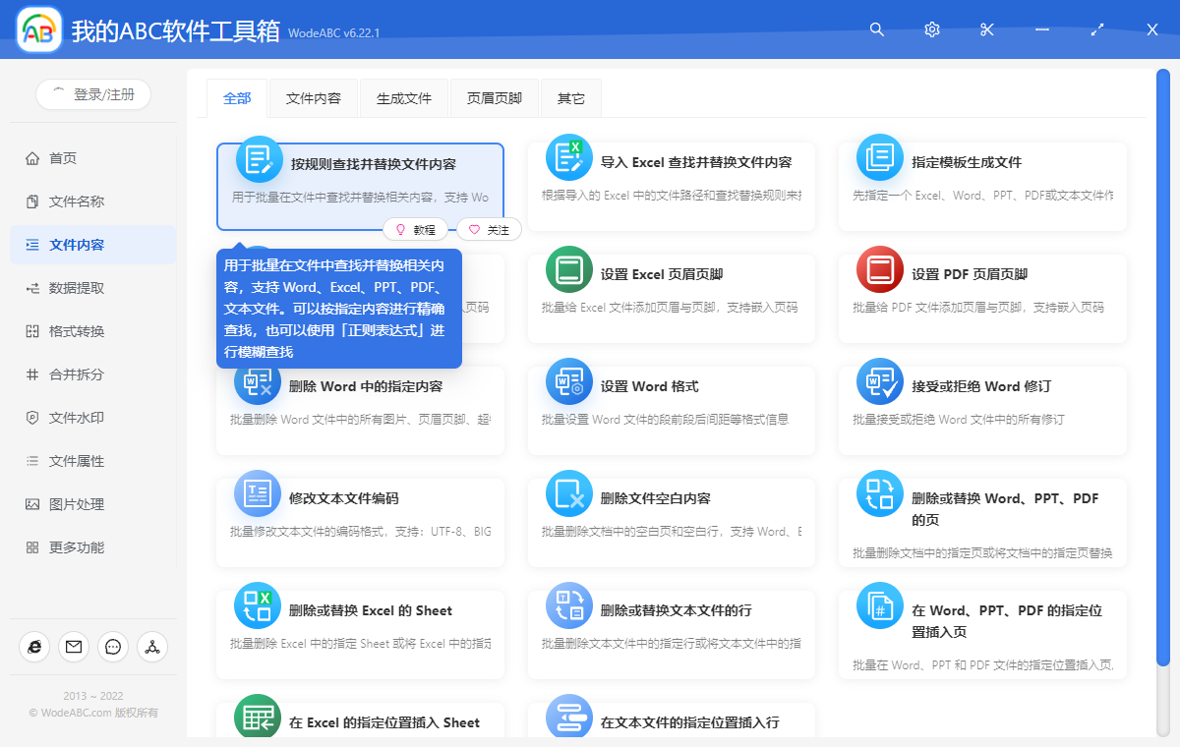Select 数据提取 in the left sidebar
The image size is (1180, 747).
(x=77, y=288)
